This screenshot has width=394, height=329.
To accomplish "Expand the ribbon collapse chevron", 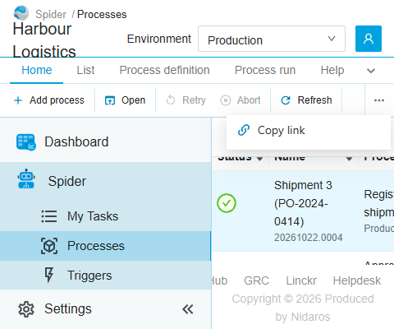I will [x=371, y=71].
